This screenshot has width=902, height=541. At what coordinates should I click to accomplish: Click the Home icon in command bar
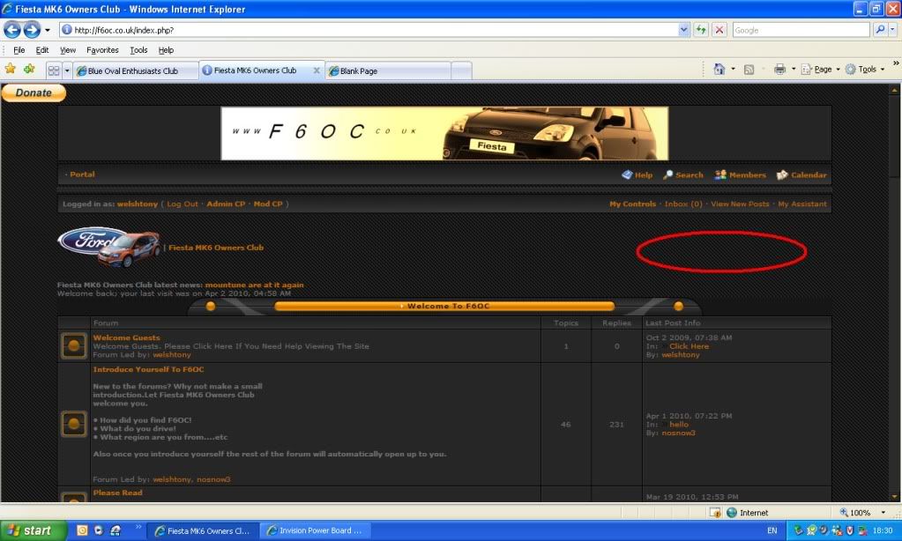(x=719, y=70)
